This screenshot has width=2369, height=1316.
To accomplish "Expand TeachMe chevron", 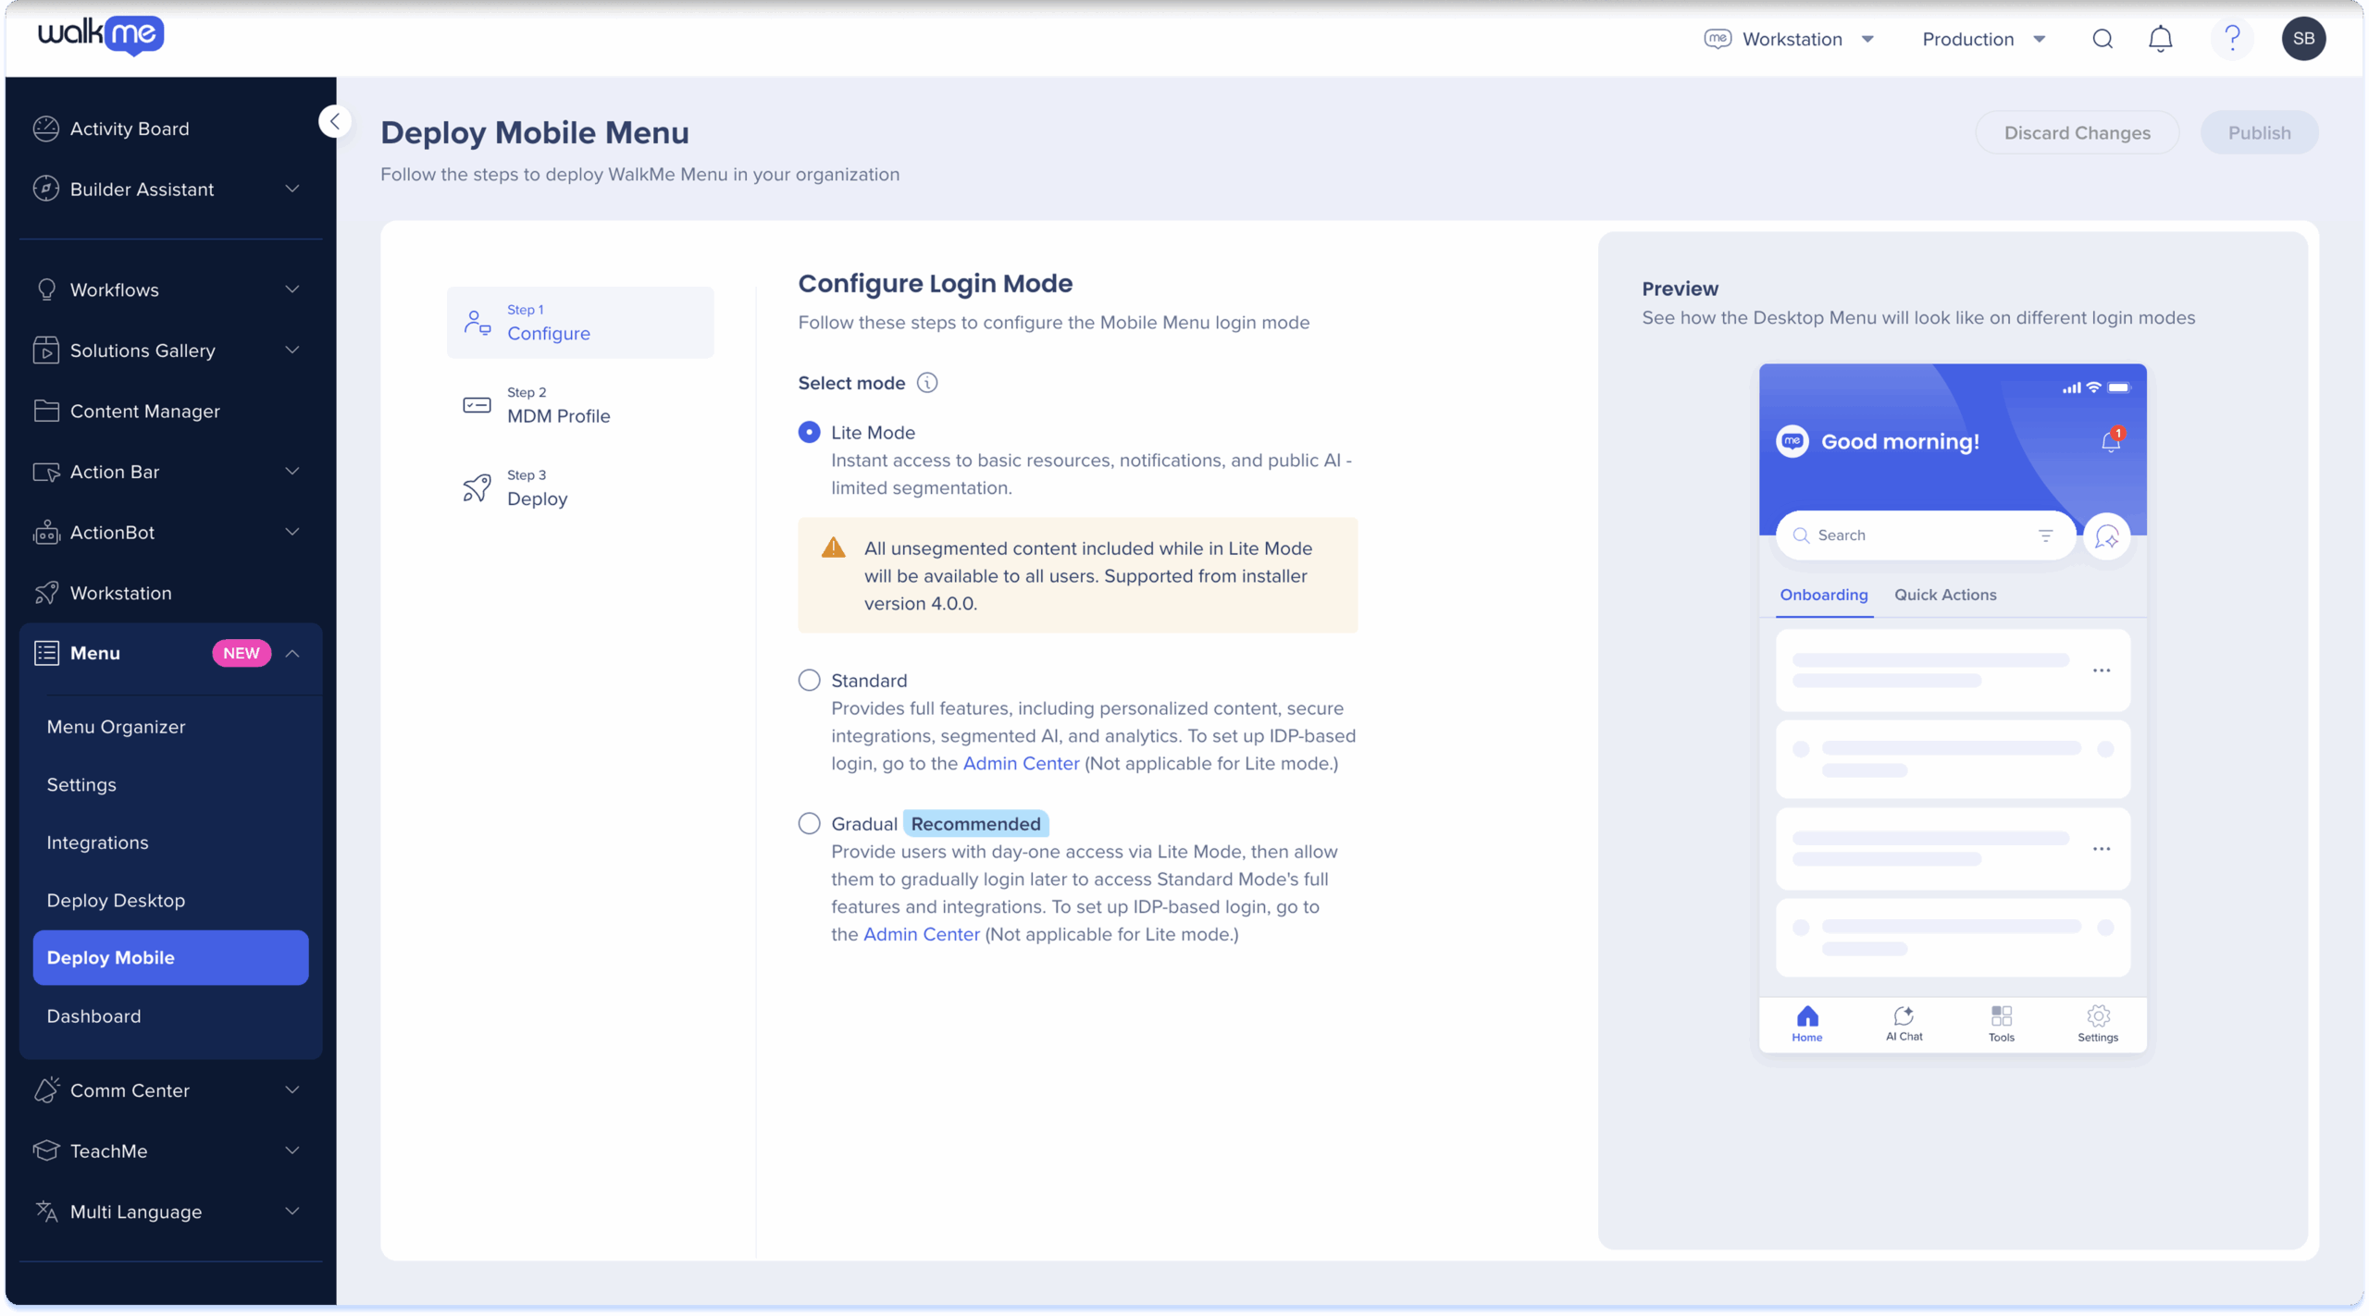I will 292,1150.
